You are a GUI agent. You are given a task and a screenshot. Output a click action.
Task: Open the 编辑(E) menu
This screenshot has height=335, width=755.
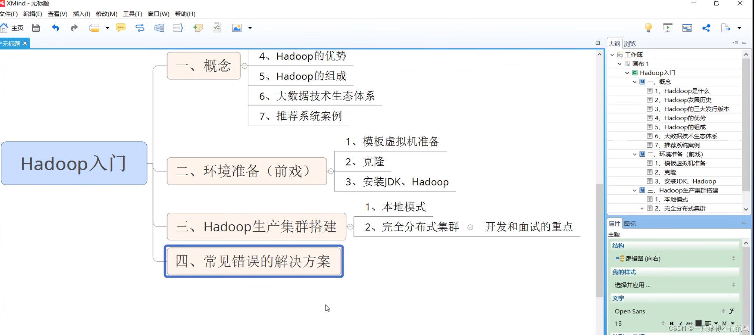33,14
